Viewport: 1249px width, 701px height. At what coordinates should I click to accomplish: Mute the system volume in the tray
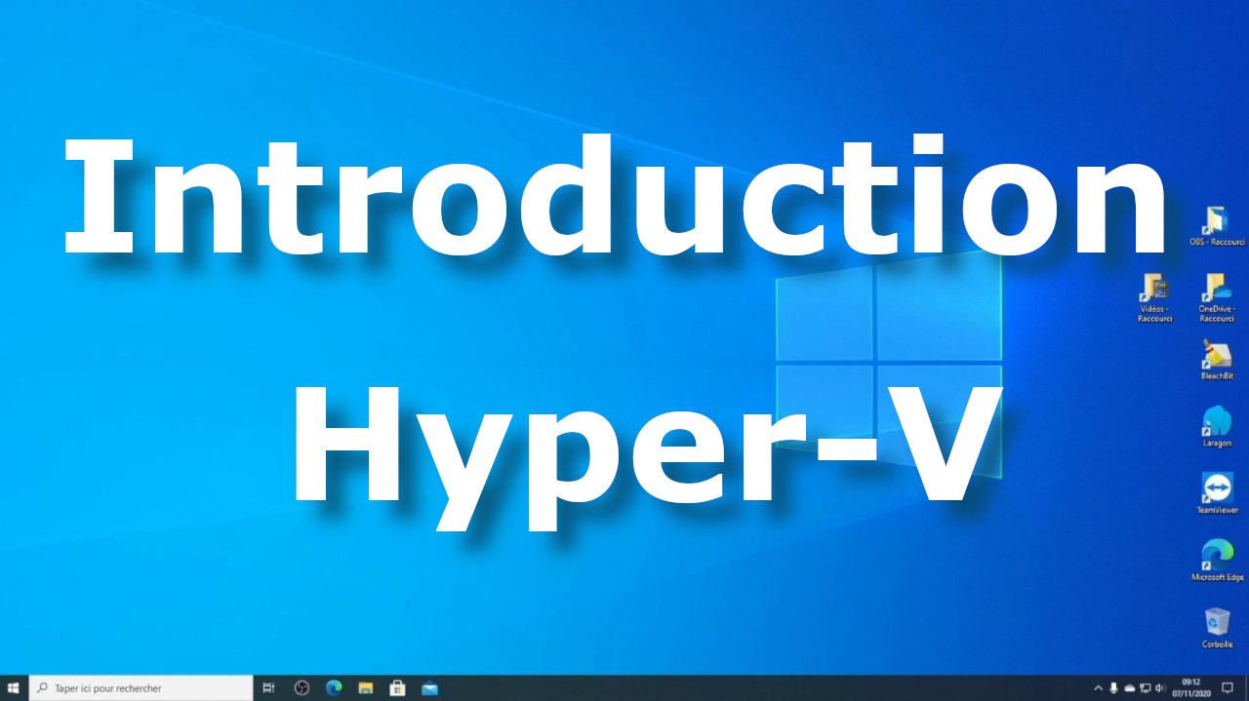point(1159,687)
